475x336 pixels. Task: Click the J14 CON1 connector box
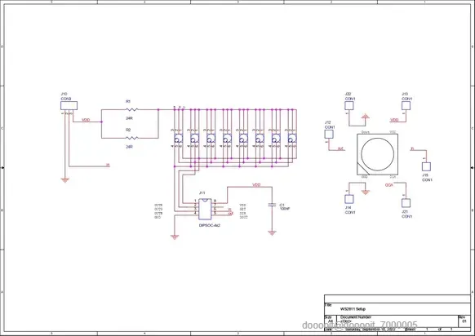tap(349, 199)
